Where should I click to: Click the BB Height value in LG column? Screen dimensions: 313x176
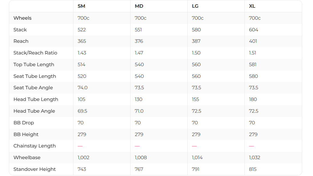click(196, 134)
